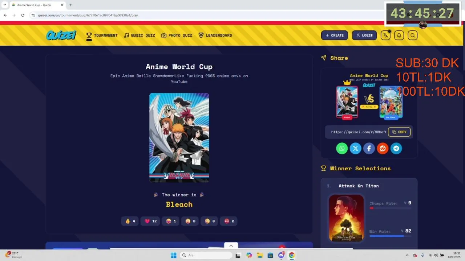The image size is (465, 261).
Task: Click the Champs Rate progress bar
Action: pos(390,208)
